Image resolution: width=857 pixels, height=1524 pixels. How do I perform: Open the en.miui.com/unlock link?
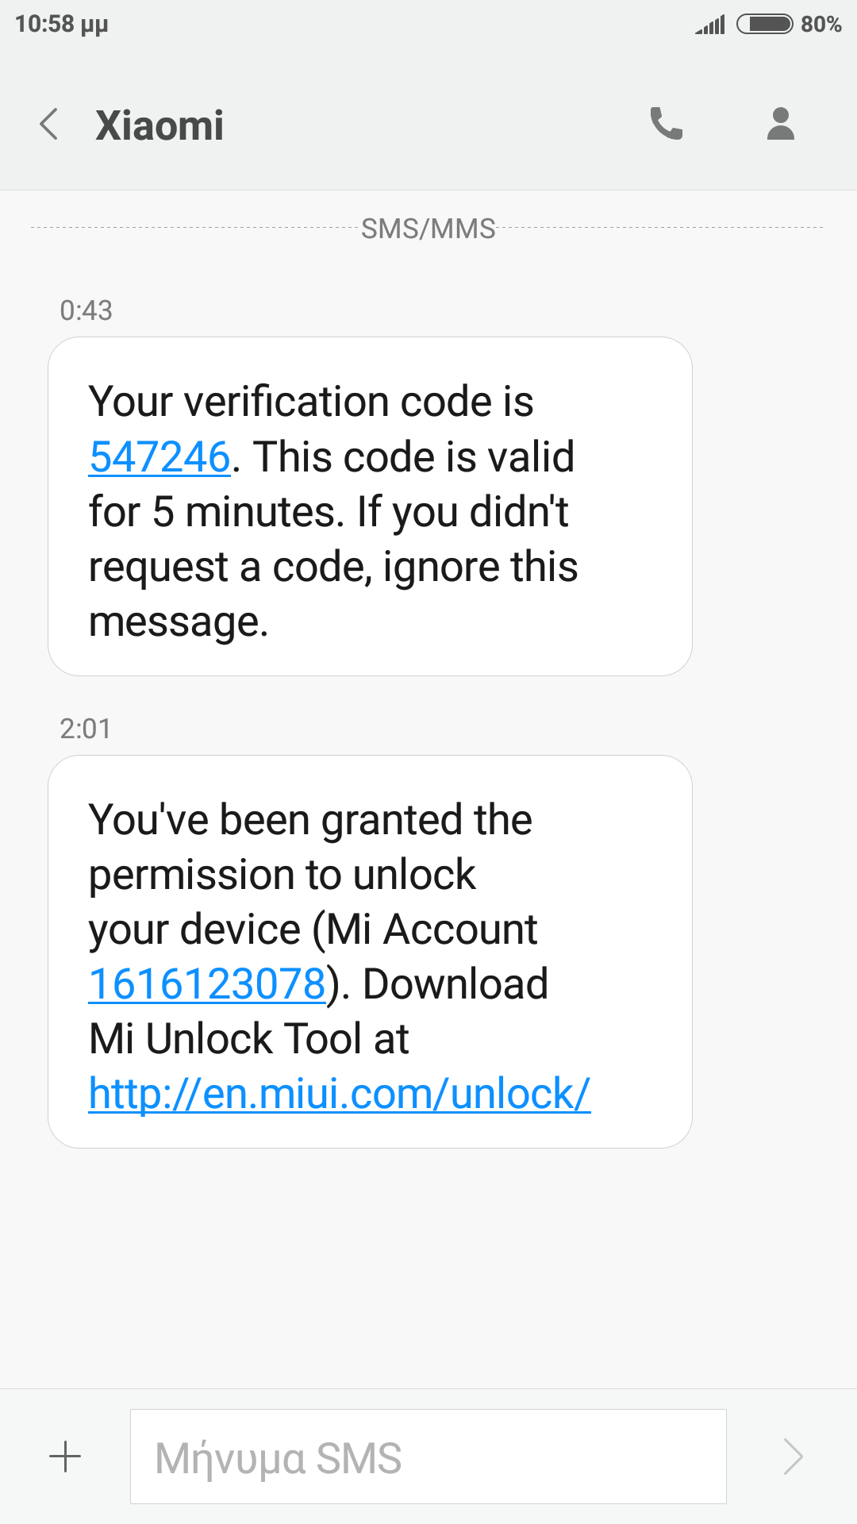[340, 1094]
